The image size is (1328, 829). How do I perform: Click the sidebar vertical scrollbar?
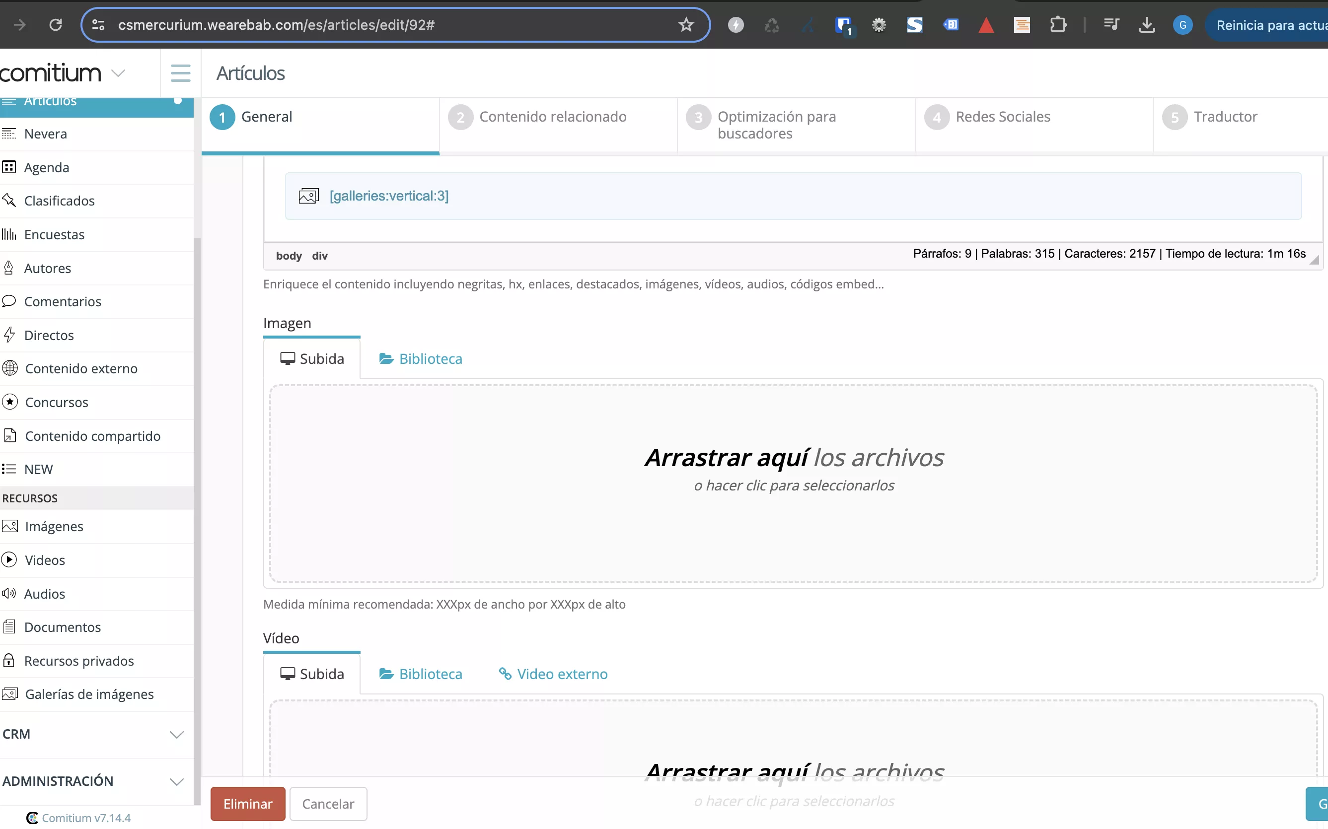(198, 521)
